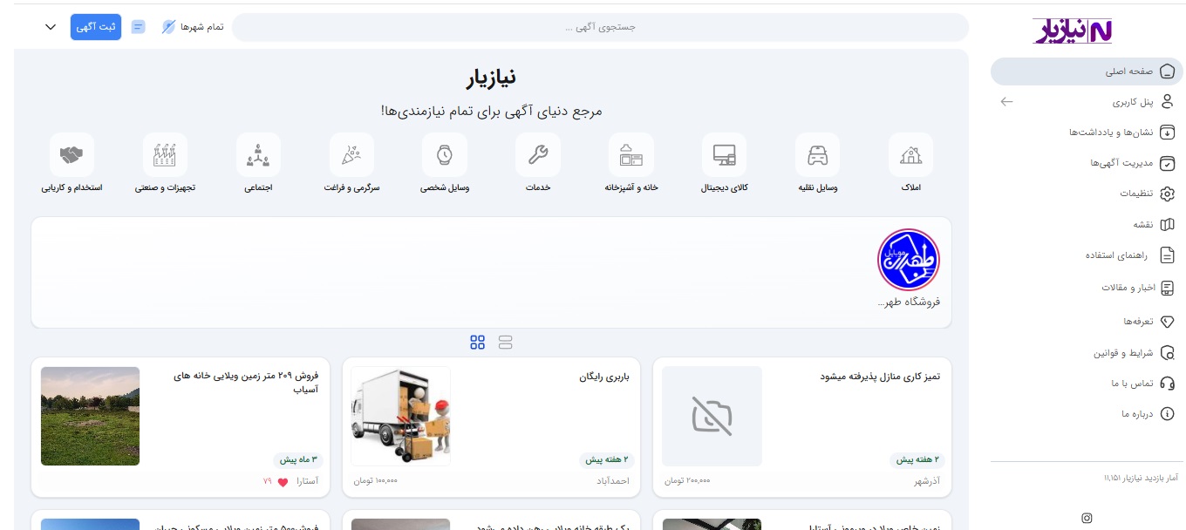Select صفحه اصلی in the sidebar menu
This screenshot has height=530, width=1186.
pos(1130,71)
